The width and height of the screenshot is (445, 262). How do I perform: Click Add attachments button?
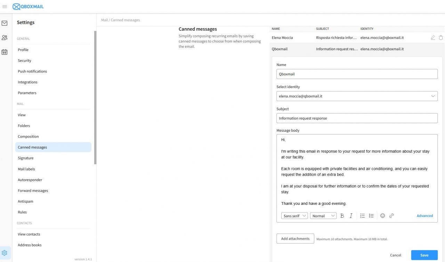(295, 239)
